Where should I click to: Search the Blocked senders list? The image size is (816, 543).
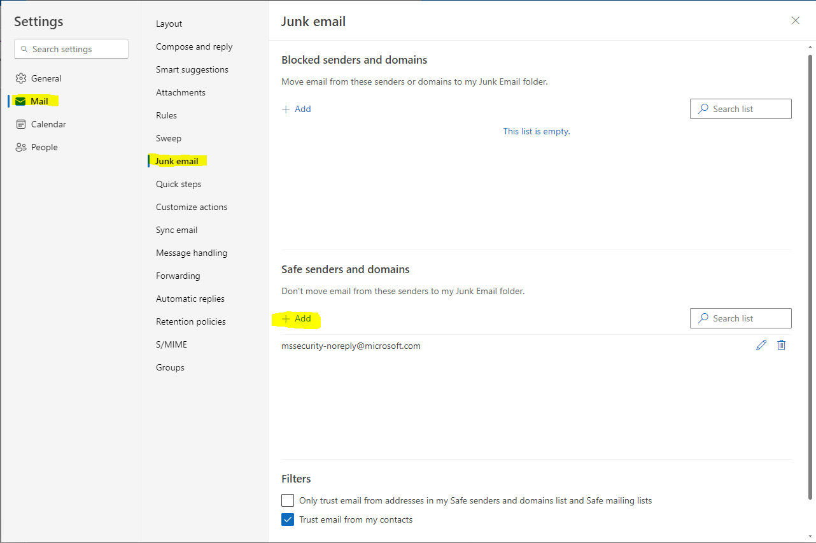741,109
